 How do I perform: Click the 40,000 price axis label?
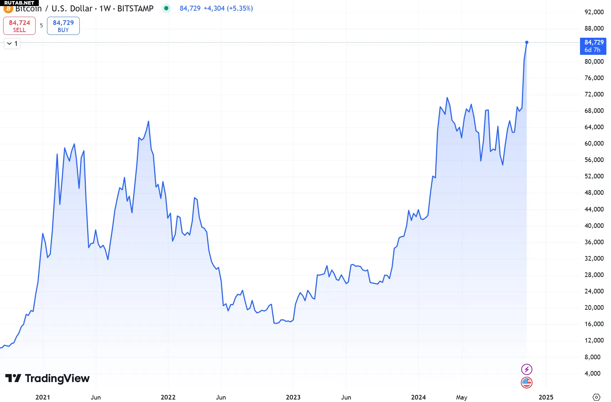point(594,226)
